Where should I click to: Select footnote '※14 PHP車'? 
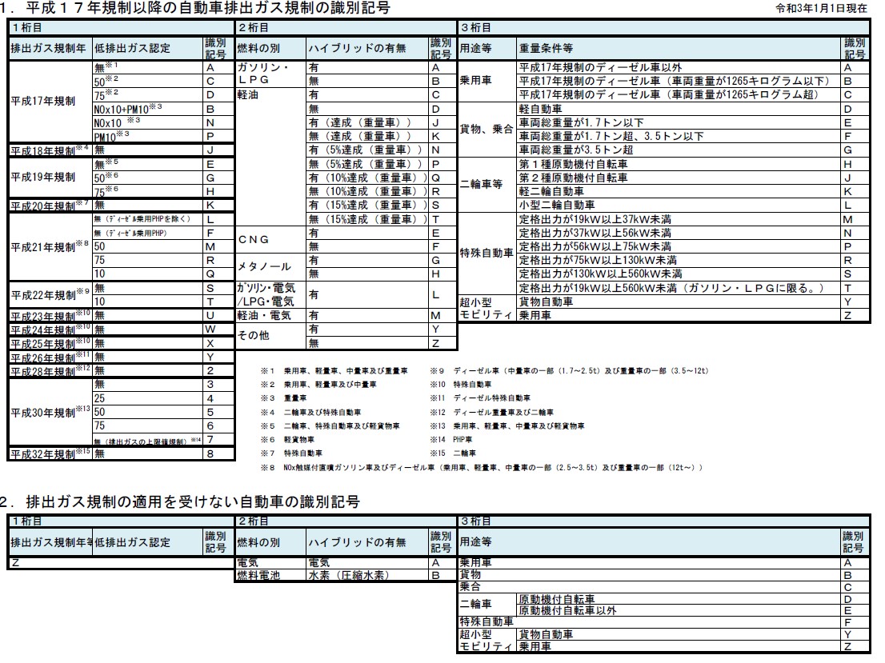tap(451, 440)
